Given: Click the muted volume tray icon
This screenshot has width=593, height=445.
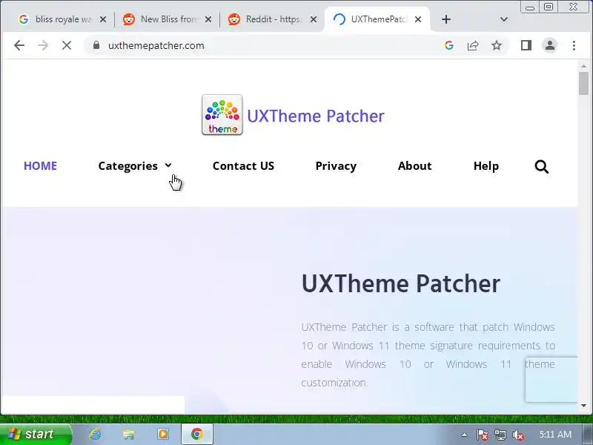Looking at the screenshot, I should (517, 435).
